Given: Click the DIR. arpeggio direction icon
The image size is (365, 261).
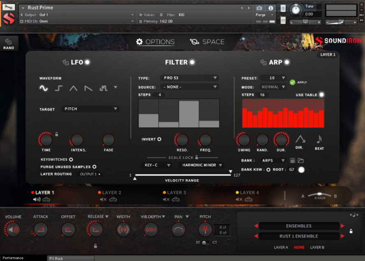Looking at the screenshot, I should point(300,140).
